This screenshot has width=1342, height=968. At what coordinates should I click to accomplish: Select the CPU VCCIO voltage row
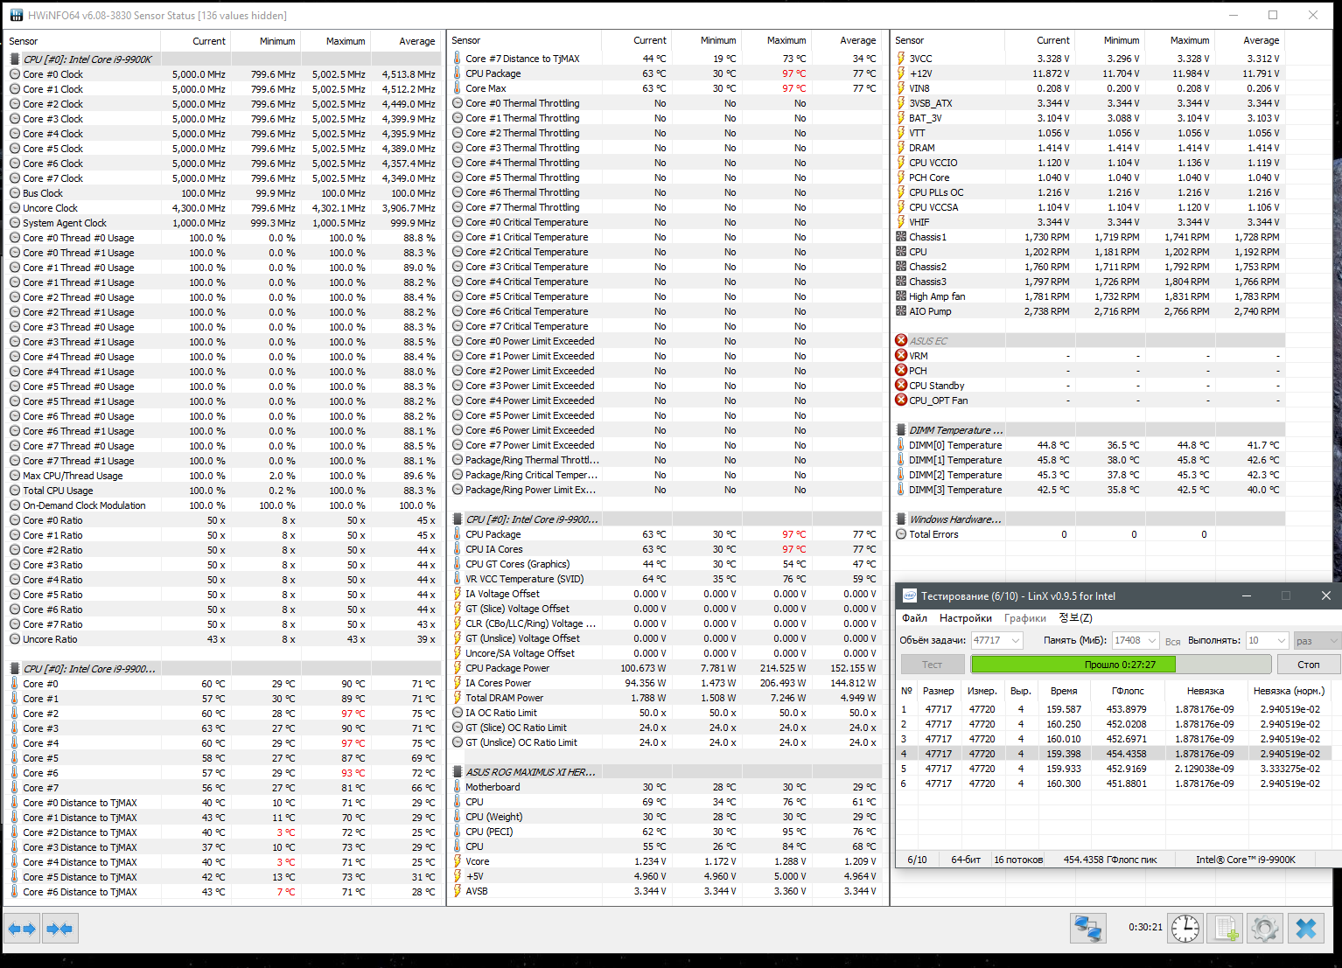[1089, 163]
